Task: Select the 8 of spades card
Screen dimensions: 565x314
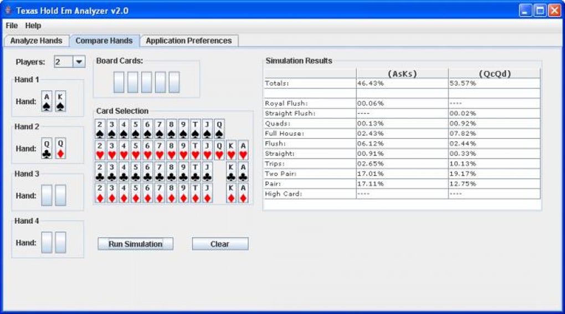Action: pos(171,129)
